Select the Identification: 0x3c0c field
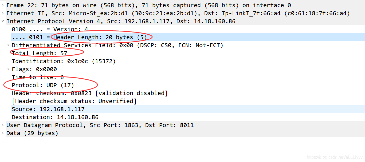The image size is (365, 162). tap(64, 61)
